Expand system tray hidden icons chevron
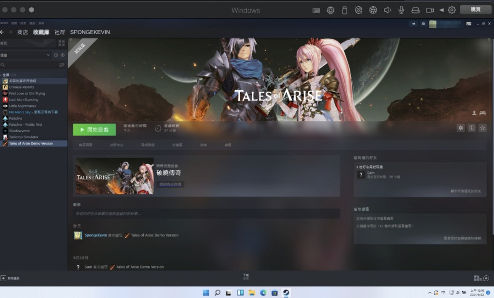This screenshot has height=298, width=494. [x=429, y=293]
